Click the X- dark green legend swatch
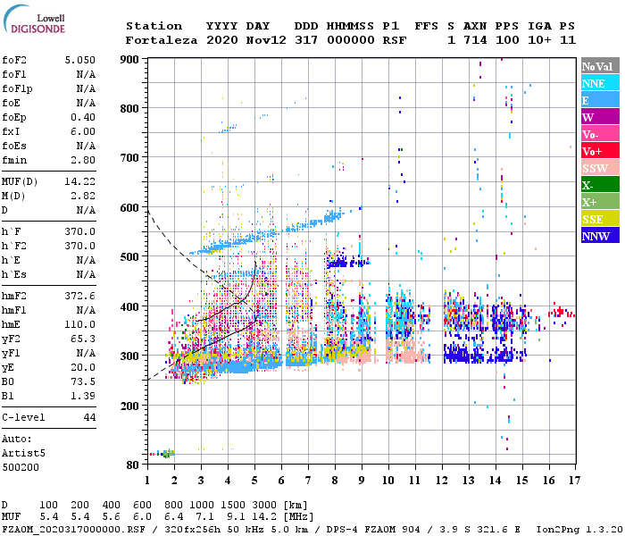Viewport: 625px width, 536px height. point(600,185)
